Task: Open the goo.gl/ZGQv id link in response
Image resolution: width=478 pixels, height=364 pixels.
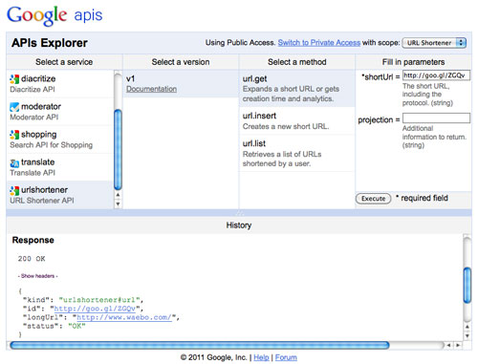Action: 95,309
